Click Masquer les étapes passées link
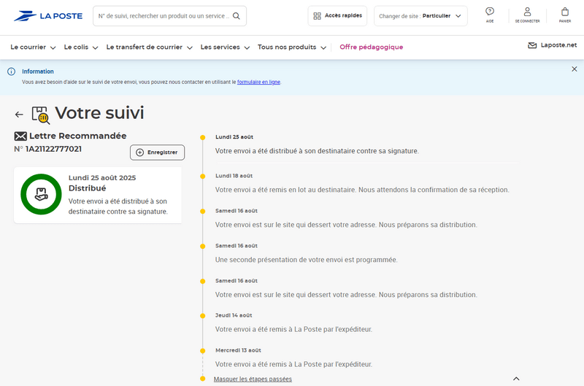This screenshot has height=386, width=584. coord(253,379)
